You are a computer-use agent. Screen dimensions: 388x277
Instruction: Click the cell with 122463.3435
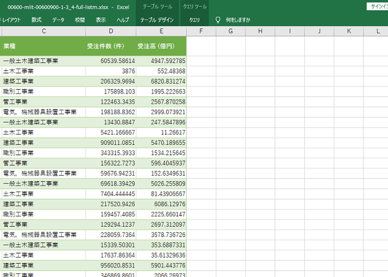tap(111, 102)
